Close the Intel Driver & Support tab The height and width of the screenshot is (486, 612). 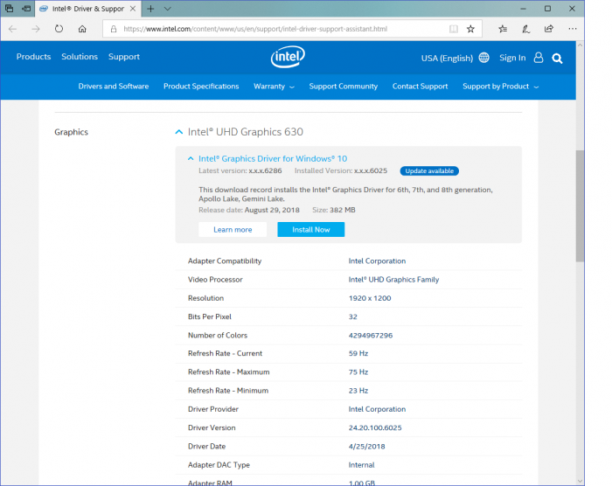[133, 9]
